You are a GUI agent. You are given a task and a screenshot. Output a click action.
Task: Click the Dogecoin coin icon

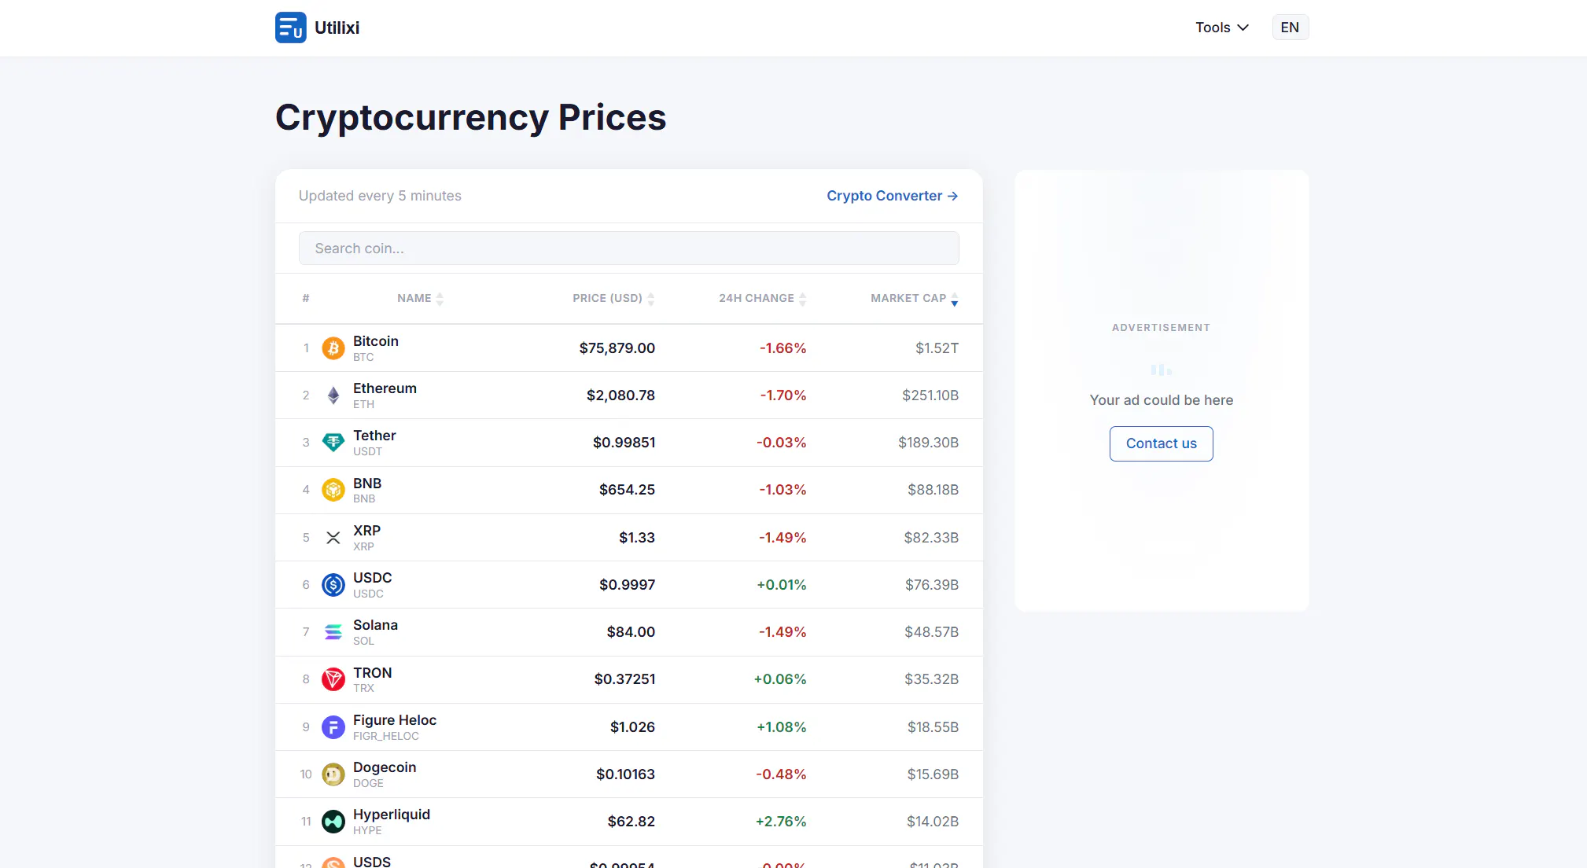pos(333,774)
